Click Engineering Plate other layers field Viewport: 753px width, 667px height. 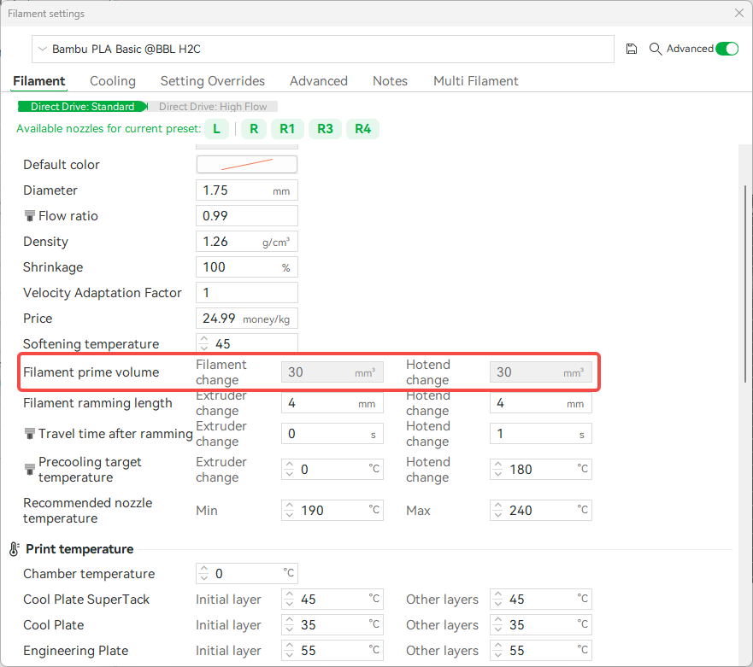click(541, 650)
